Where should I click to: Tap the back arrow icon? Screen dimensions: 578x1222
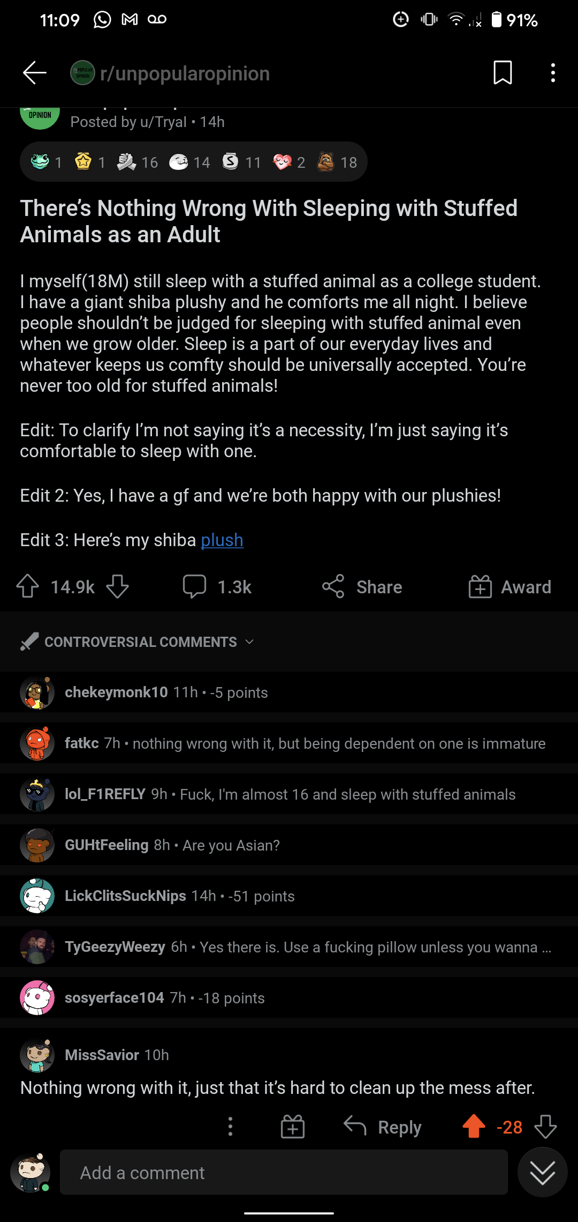pyautogui.click(x=35, y=73)
